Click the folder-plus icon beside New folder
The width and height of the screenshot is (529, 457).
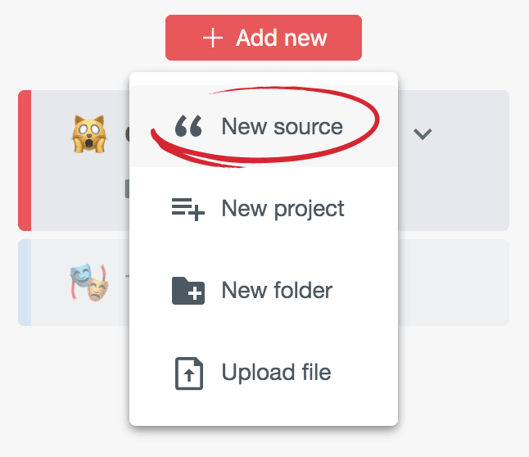pos(188,291)
